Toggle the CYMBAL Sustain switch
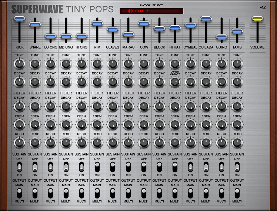This screenshot has width=277, height=211. pos(190,167)
